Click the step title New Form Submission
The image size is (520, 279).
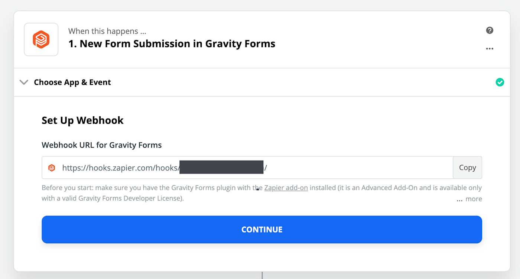tap(172, 44)
